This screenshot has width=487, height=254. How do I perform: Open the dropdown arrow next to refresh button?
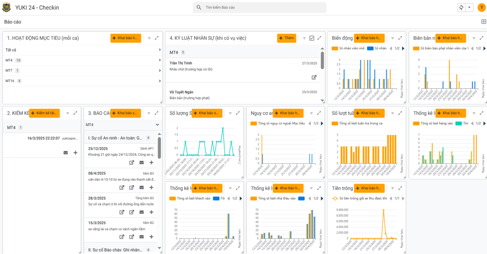point(469,8)
